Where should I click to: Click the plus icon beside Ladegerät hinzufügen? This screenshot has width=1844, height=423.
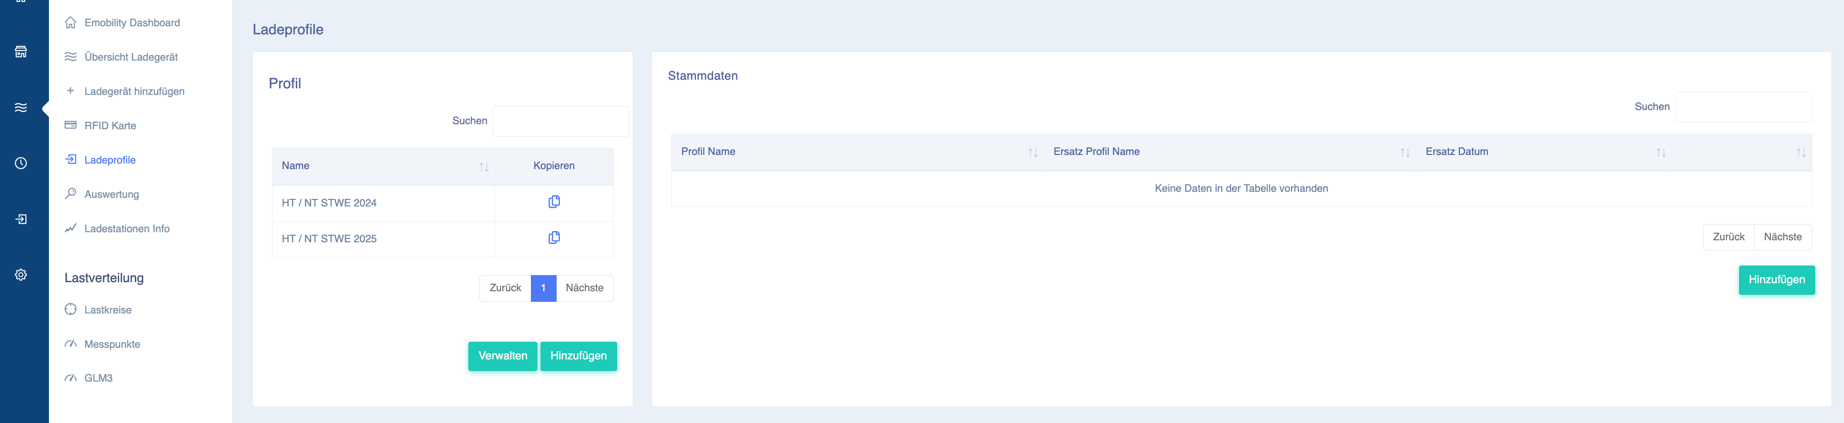pos(70,91)
